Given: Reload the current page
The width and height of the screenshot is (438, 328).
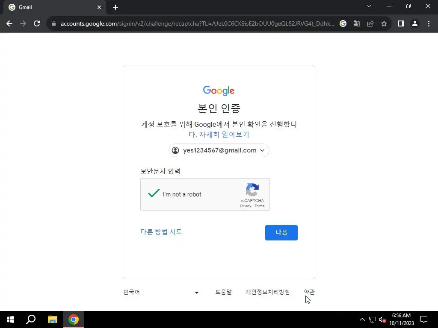Looking at the screenshot, I should point(37,24).
